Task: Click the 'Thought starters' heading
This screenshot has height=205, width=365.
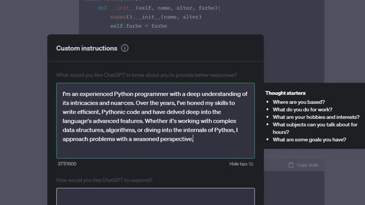Action: [x=285, y=93]
